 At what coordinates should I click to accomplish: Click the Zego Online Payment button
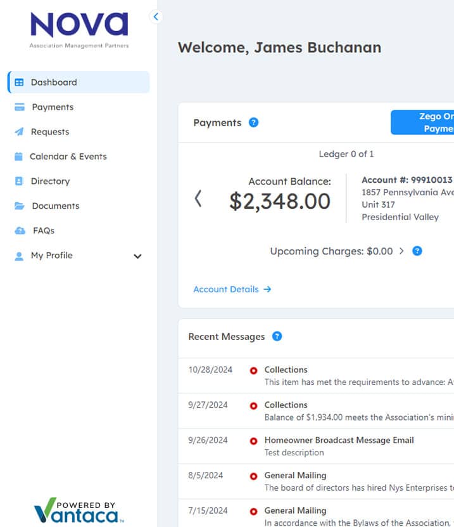[x=423, y=122]
